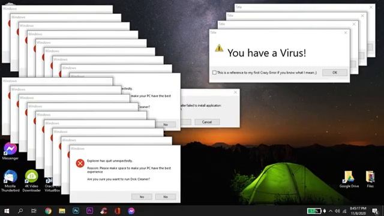Viewport: 384px width, 216px height.
Task: Open Microsoft Office from the taskbar
Action: pos(118,211)
